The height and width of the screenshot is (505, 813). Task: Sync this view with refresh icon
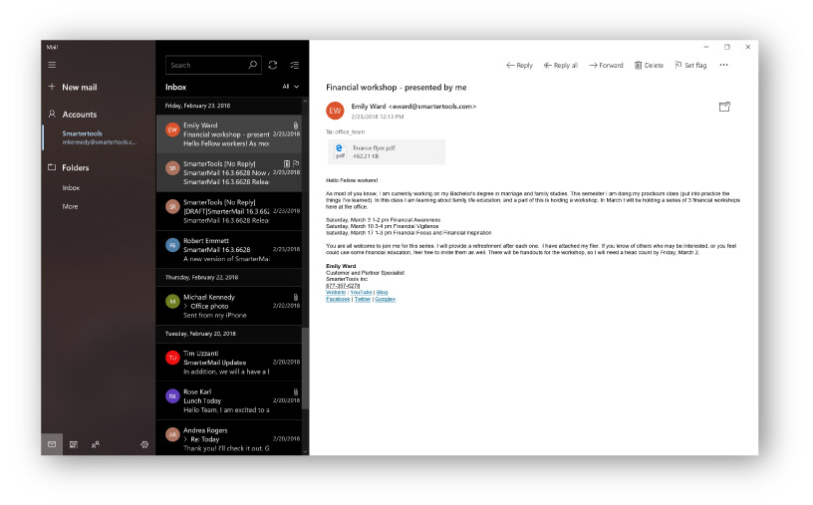point(273,65)
